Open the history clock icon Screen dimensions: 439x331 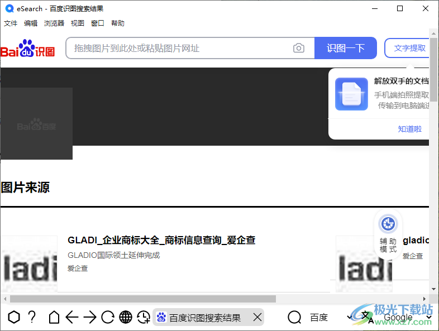pyautogui.click(x=144, y=317)
